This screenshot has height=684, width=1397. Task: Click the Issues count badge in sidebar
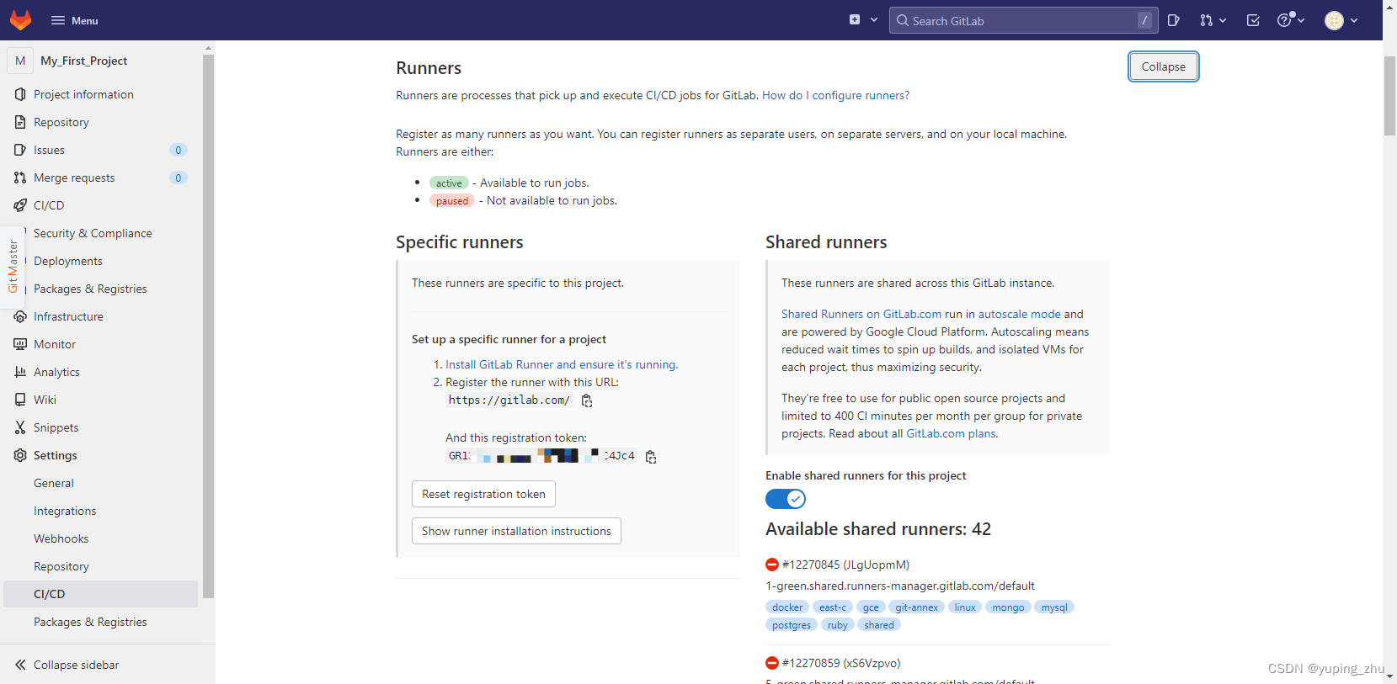[x=178, y=150]
